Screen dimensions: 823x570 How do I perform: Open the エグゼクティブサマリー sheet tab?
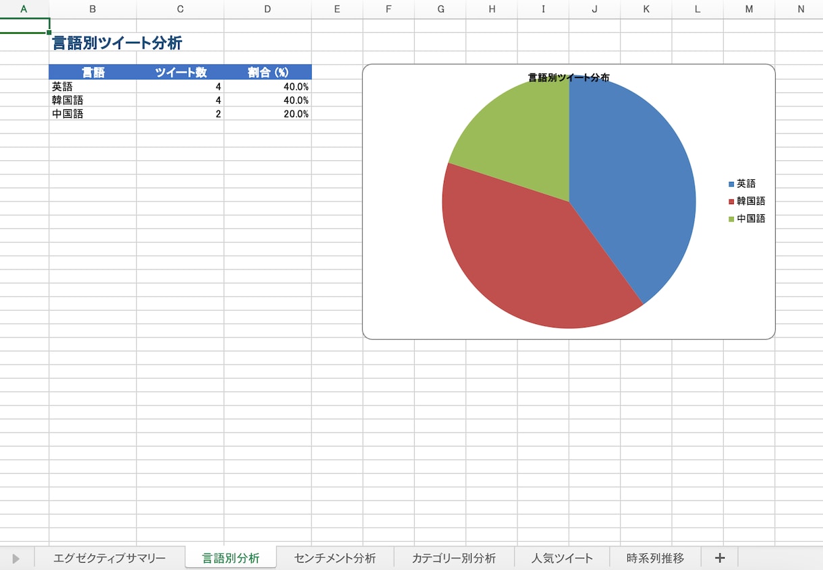pos(109,558)
